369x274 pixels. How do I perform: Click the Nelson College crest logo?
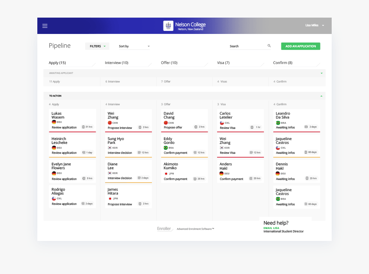[168, 26]
